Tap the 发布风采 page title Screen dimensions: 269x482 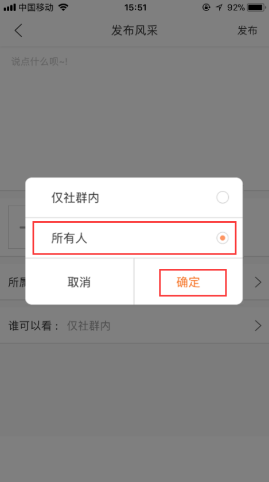pos(134,31)
